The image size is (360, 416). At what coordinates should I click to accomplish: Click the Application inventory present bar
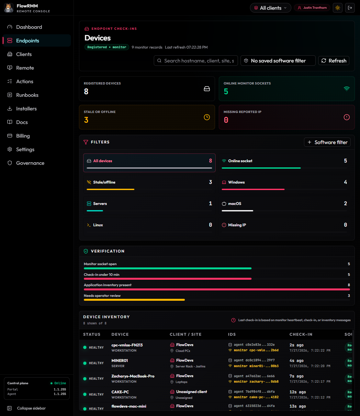217,289
